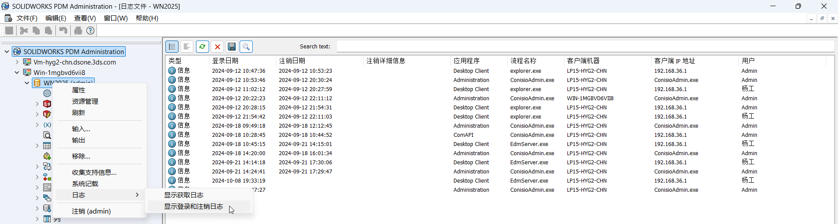This screenshot has height=224, width=838.
Task: Sort by the 客户端机器 column header
Action: pos(608,61)
